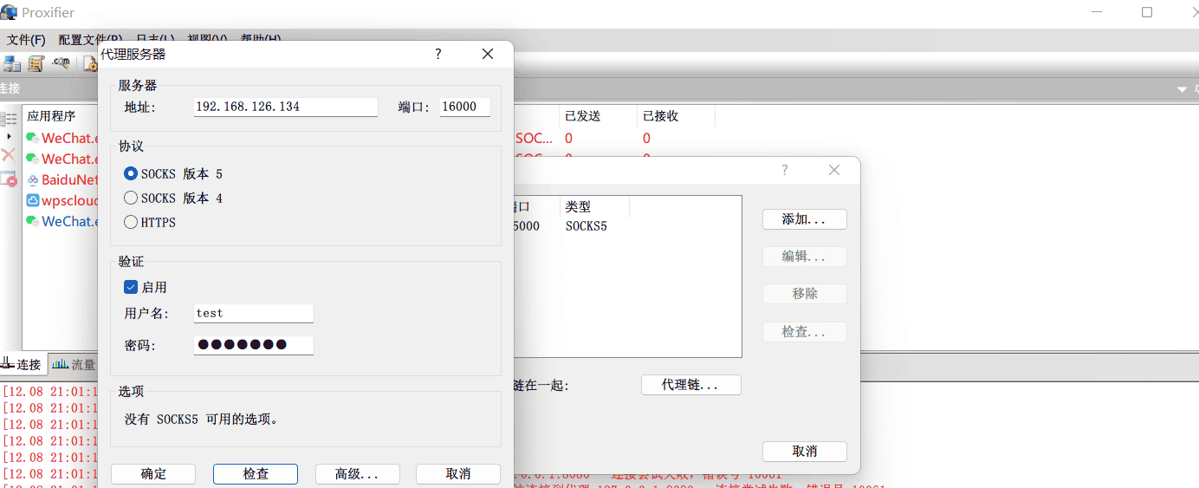
Task: Open the Proxification Rules toolbar icon
Action: [x=36, y=63]
